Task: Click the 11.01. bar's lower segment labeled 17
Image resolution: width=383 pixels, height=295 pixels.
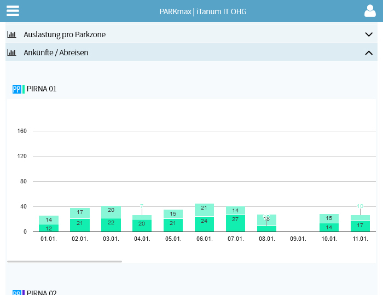Action: coord(360,226)
